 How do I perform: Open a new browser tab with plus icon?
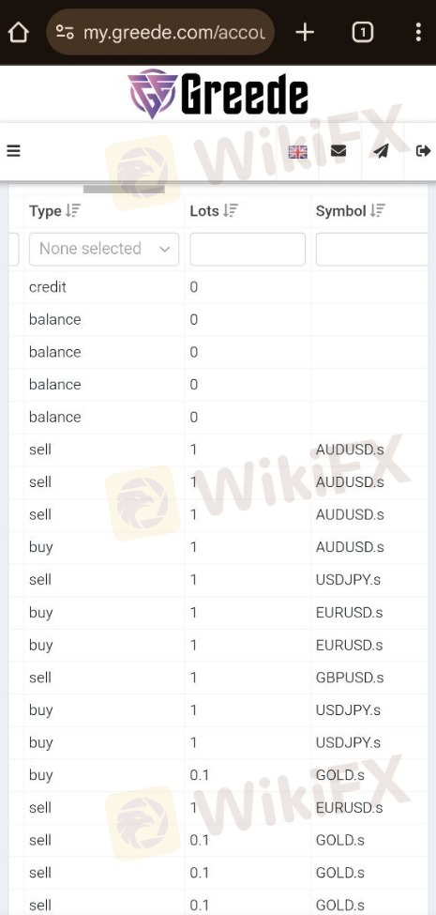point(305,33)
